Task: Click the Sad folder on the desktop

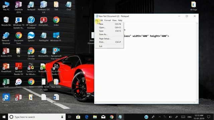Action: [x=56, y=6]
